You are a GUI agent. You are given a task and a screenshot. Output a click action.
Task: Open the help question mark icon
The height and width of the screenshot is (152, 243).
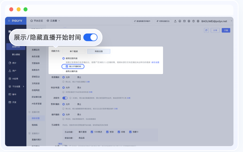(193, 21)
